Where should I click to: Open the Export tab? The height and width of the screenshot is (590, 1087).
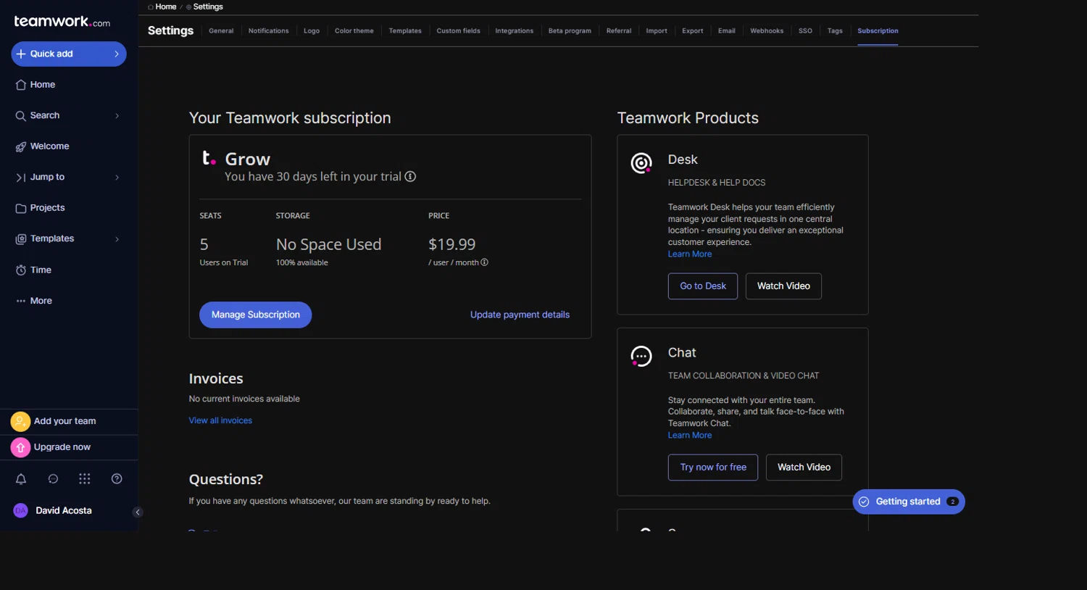pos(693,31)
